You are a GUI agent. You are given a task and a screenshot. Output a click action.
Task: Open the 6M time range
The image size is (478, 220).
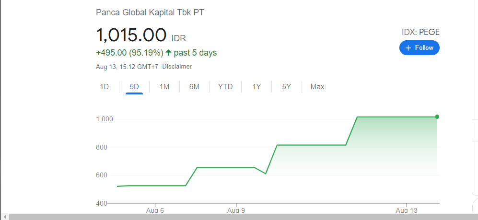[194, 87]
